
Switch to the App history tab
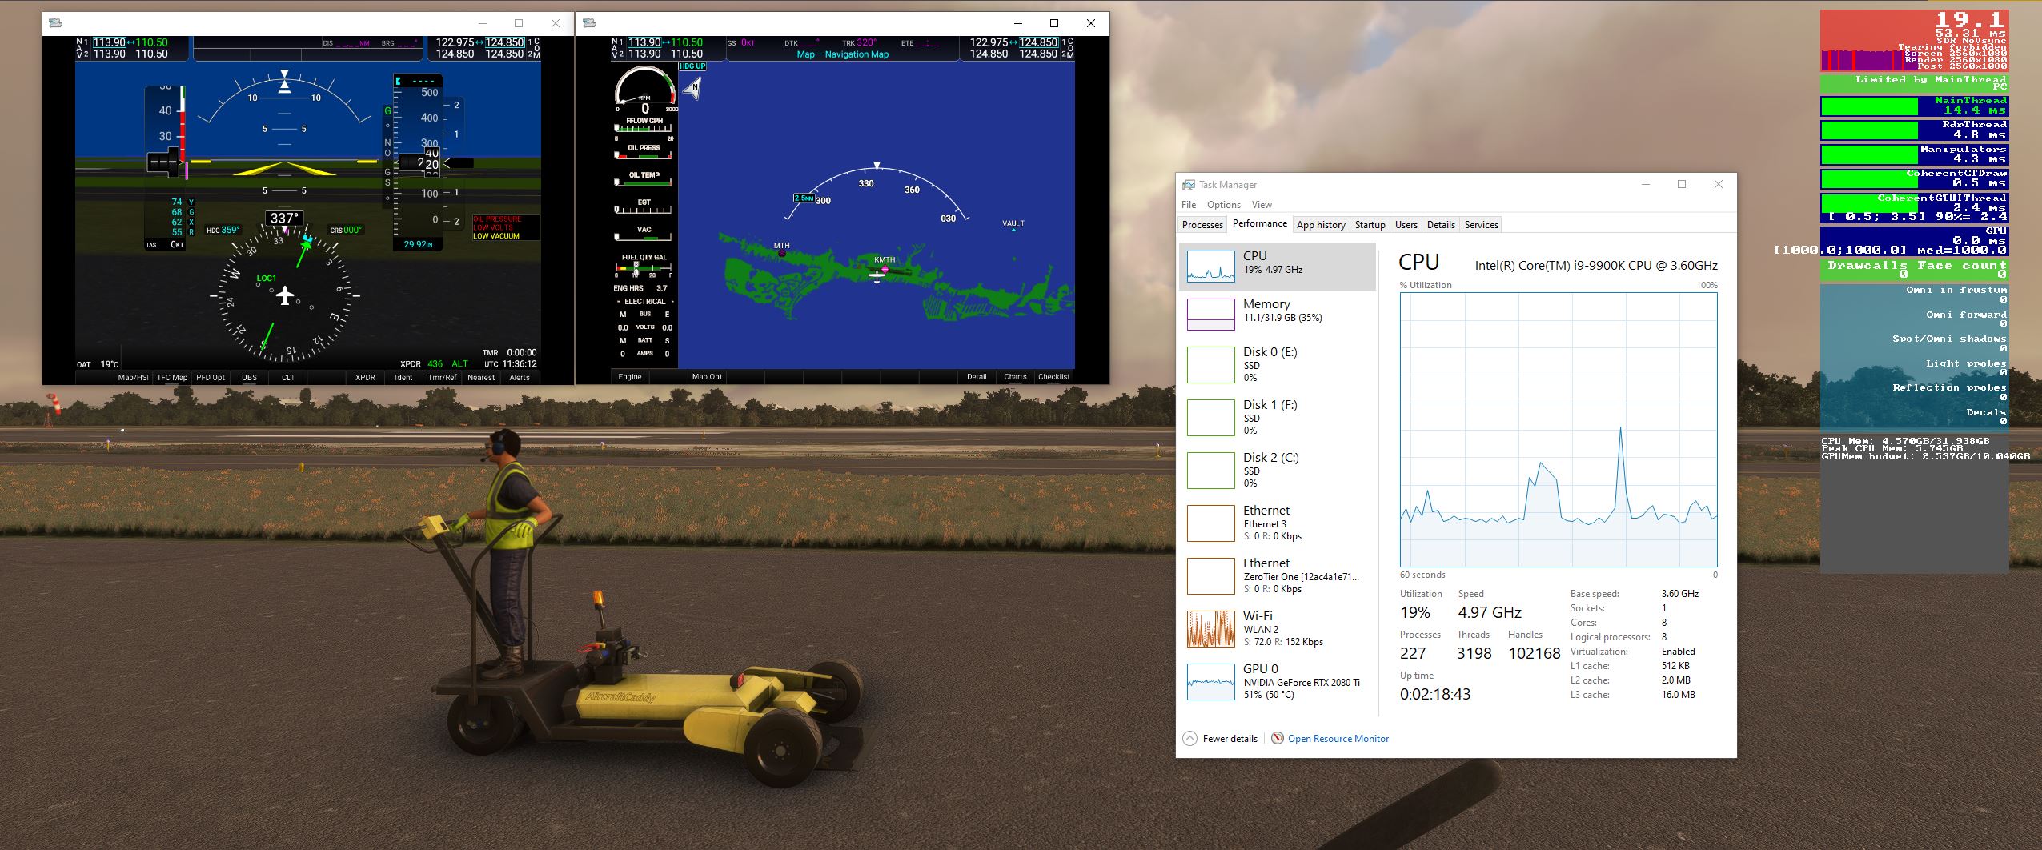point(1321,225)
